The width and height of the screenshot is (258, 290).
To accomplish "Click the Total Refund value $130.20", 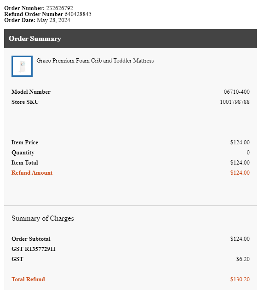I will tap(240, 279).
